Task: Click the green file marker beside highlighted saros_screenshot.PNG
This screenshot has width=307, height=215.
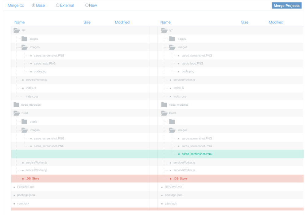Action: [179, 154]
